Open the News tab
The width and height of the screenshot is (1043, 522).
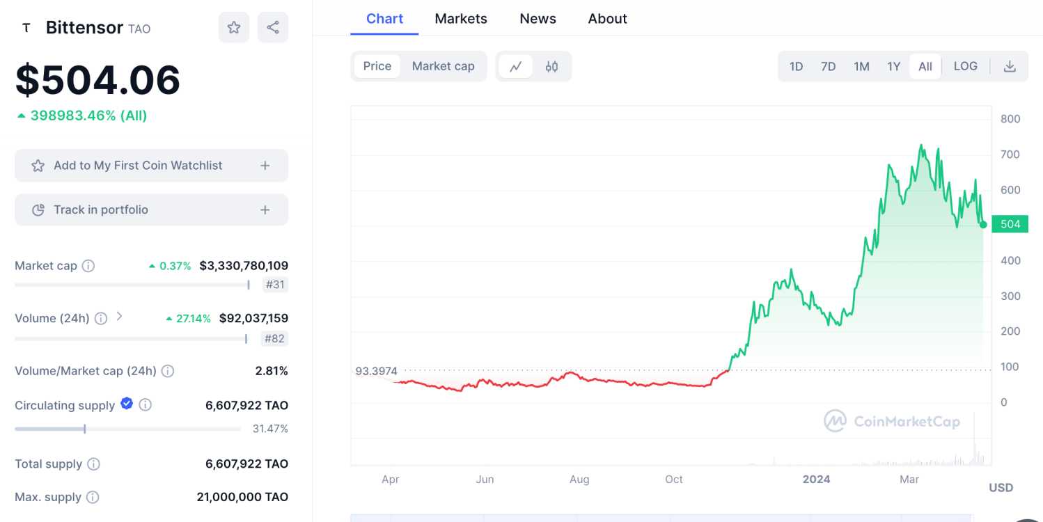(538, 19)
